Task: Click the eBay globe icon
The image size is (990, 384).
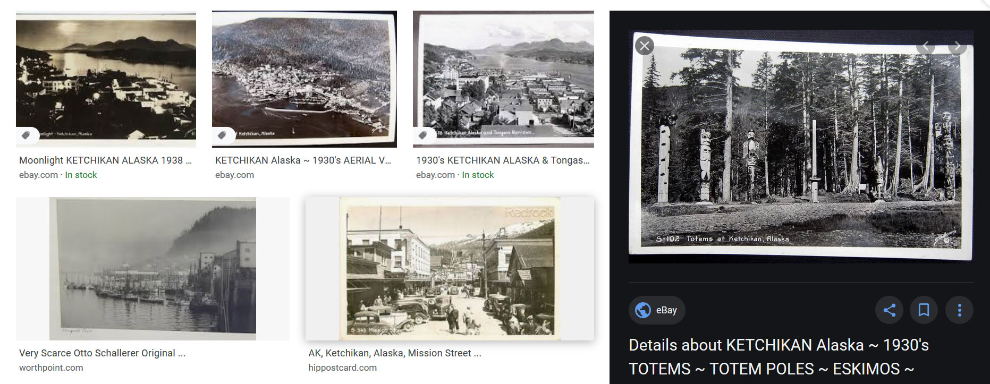Action: [643, 310]
